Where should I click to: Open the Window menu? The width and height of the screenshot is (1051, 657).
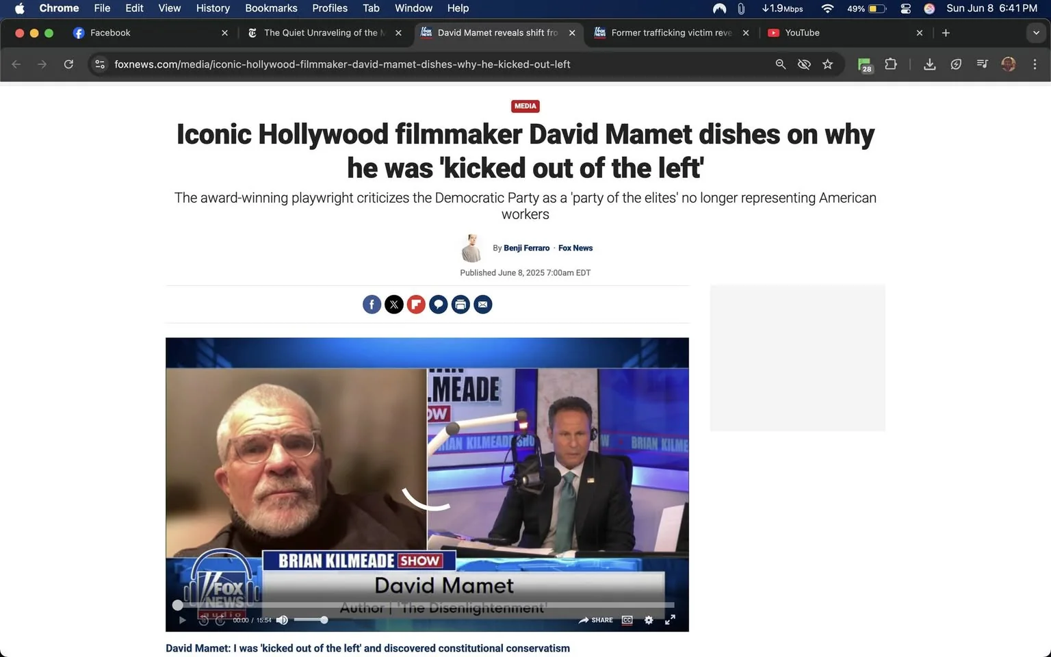coord(413,8)
